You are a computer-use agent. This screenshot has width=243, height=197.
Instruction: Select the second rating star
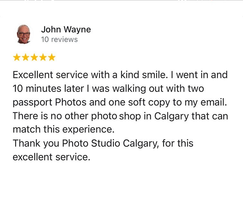click(x=25, y=57)
